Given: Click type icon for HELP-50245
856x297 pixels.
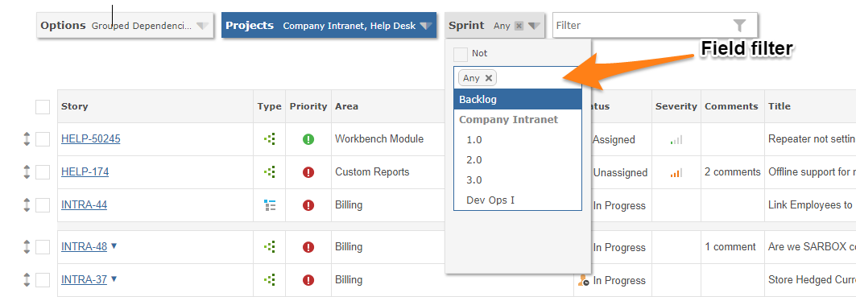Looking at the screenshot, I should pyautogui.click(x=269, y=139).
